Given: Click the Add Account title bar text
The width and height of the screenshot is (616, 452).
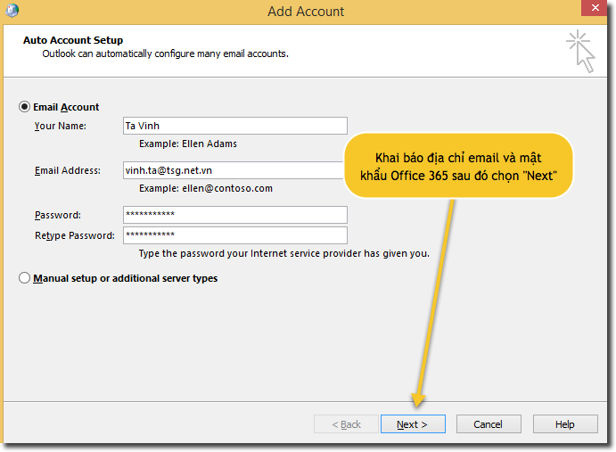Looking at the screenshot, I should (306, 12).
